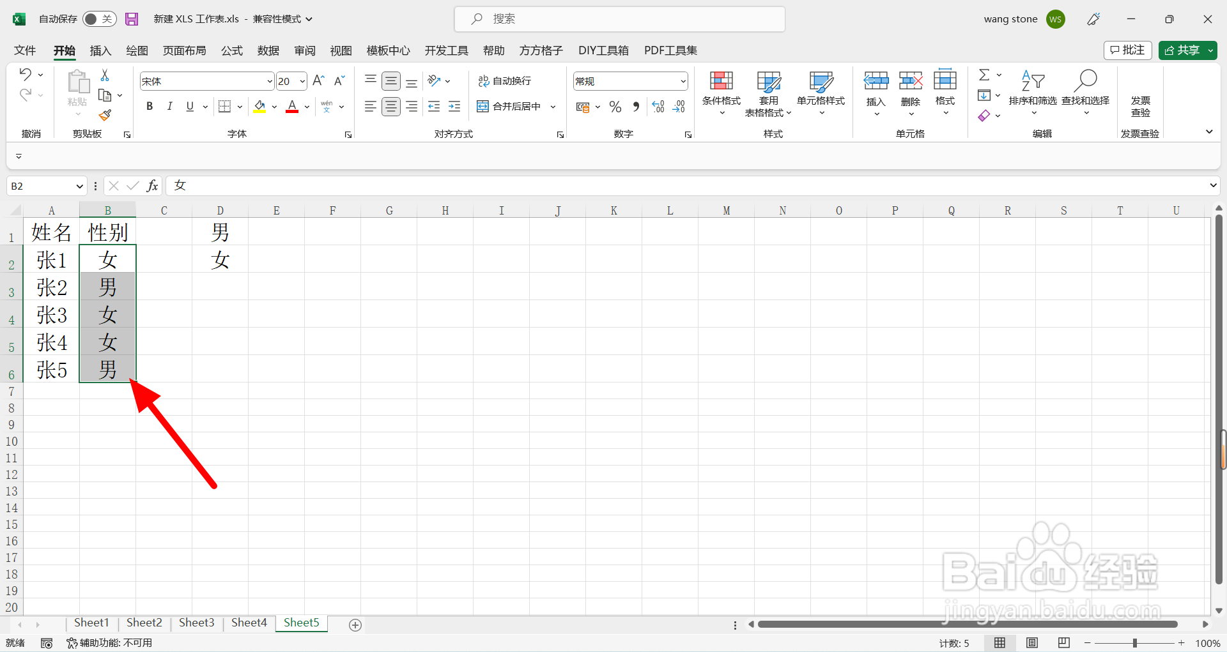Viewport: 1227px width, 652px height.
Task: Toggle the AutoSave switch
Action: (x=99, y=19)
